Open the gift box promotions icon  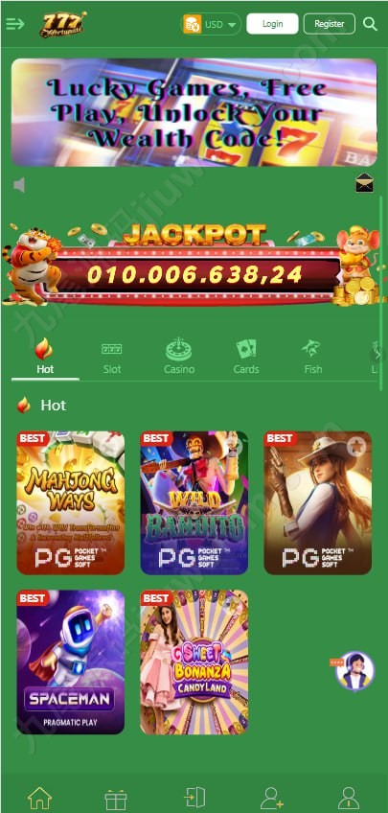[x=116, y=799]
